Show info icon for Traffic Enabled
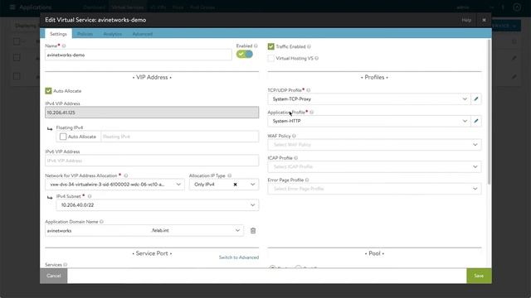Screen dimensions: 531x298 [x=309, y=46]
